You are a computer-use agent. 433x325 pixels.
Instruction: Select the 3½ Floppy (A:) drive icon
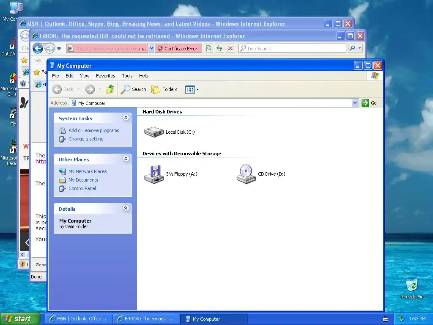154,174
